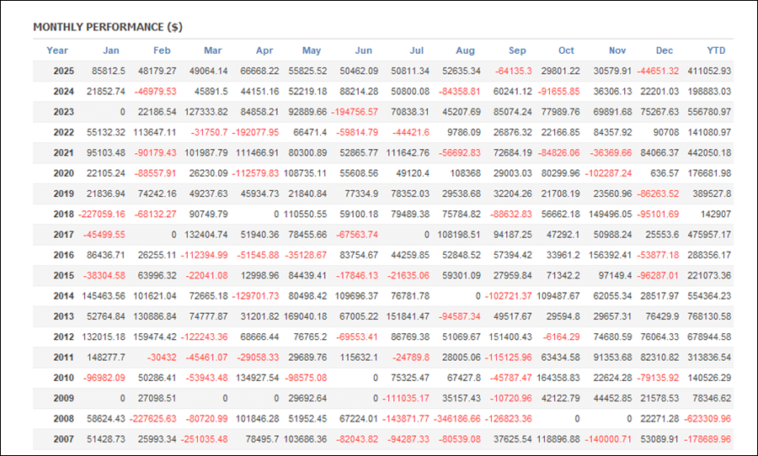Select the Jun column header
The width and height of the screenshot is (758, 456).
364,50
